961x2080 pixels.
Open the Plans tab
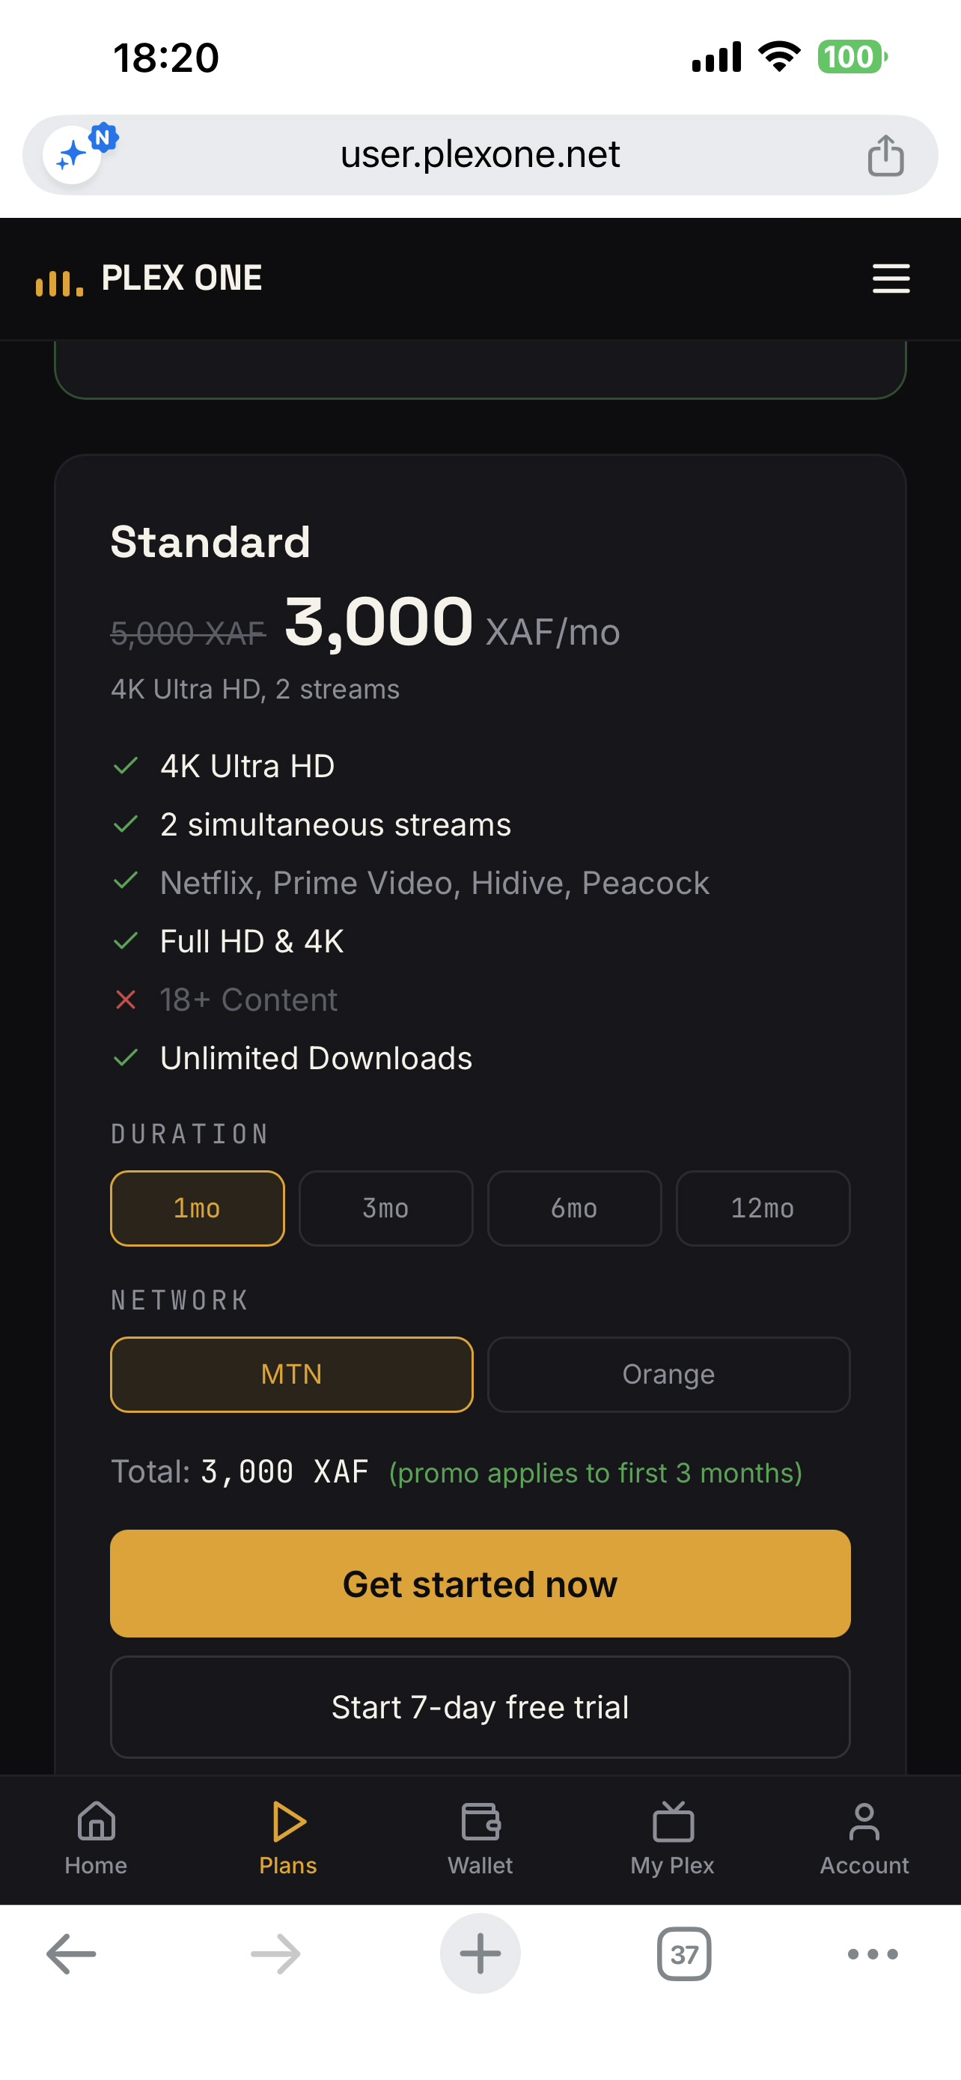coord(288,1839)
